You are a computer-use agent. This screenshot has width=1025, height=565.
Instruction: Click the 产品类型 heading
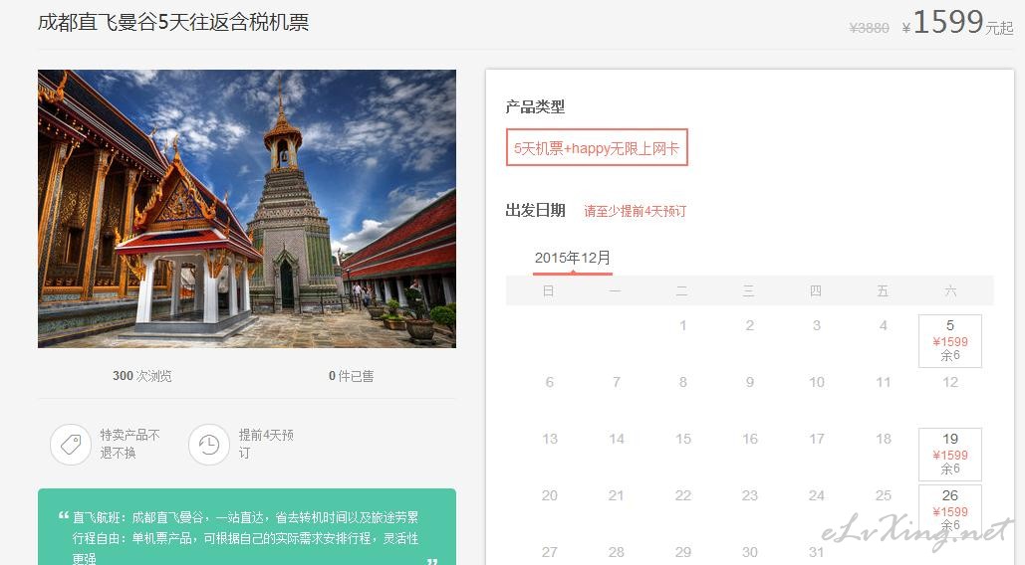point(535,107)
